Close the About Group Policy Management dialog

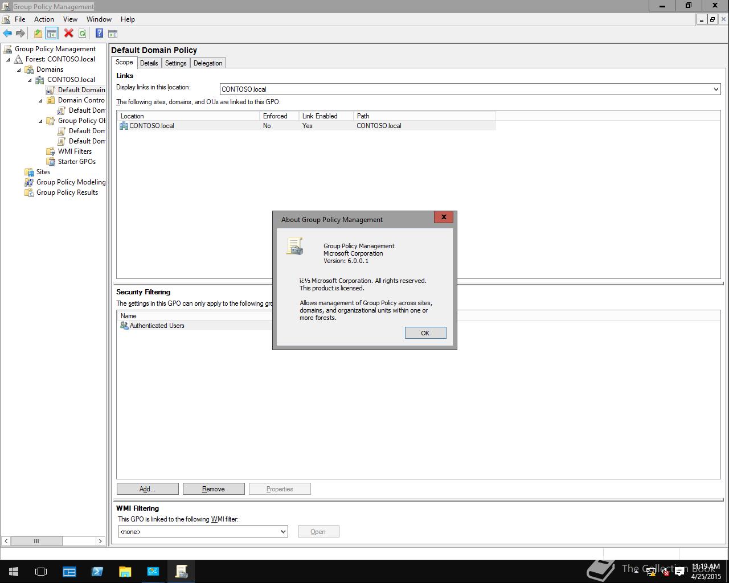(x=444, y=217)
